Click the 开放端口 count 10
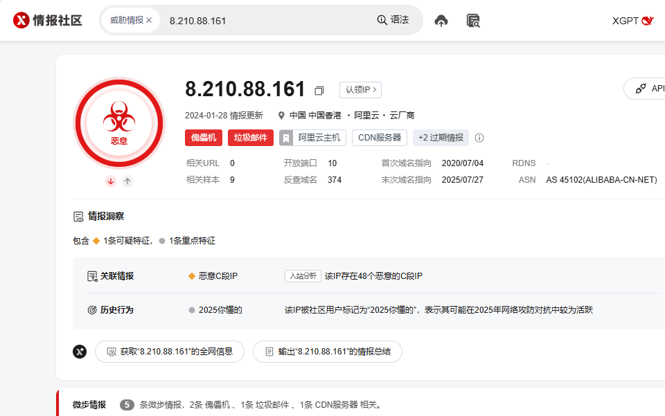The height and width of the screenshot is (416, 665). point(332,163)
